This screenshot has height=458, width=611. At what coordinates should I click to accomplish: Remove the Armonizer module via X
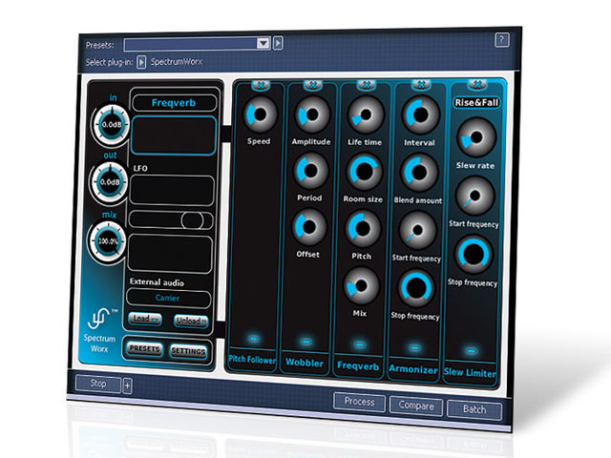pos(421,84)
